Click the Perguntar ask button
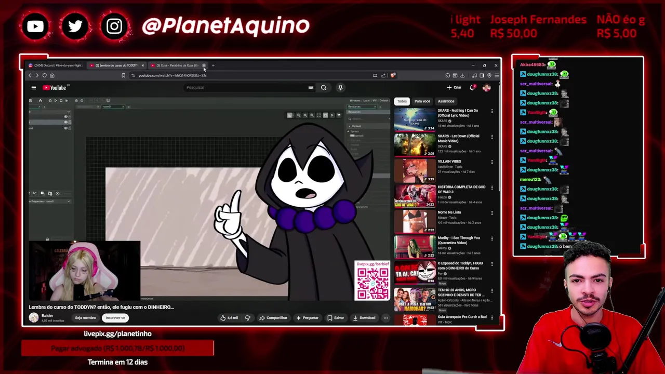This screenshot has width=665, height=374. (x=307, y=318)
